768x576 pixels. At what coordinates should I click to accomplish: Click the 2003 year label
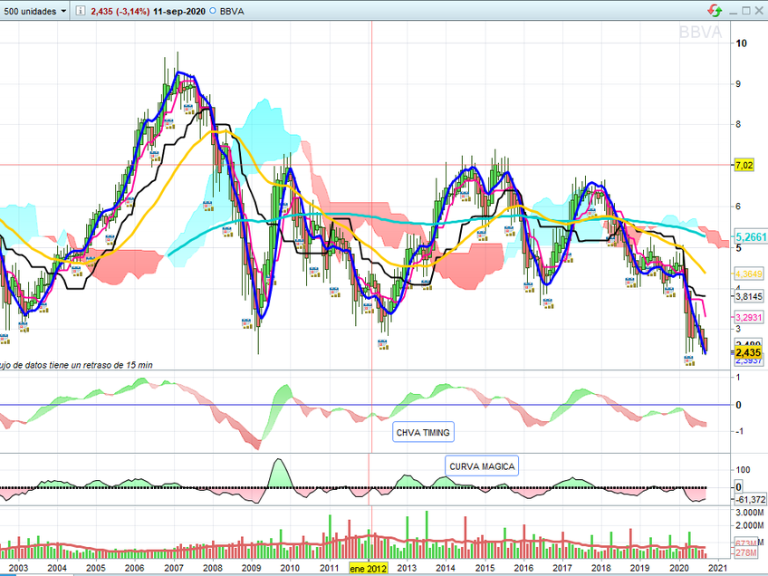(x=19, y=568)
